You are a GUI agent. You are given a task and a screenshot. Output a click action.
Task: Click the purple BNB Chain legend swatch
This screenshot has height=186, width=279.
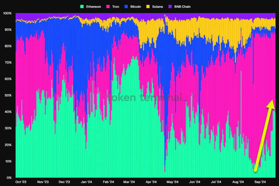[x=170, y=7]
